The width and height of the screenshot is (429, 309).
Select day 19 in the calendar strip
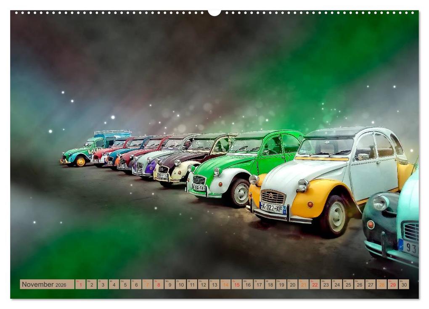tap(281, 284)
